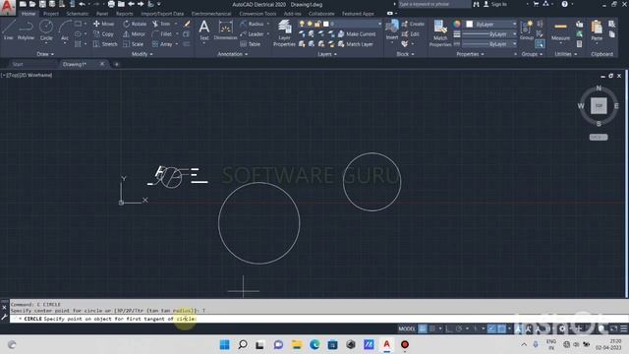Viewport: 629px width, 354px height.
Task: Activate the Array tool
Action: point(162,44)
